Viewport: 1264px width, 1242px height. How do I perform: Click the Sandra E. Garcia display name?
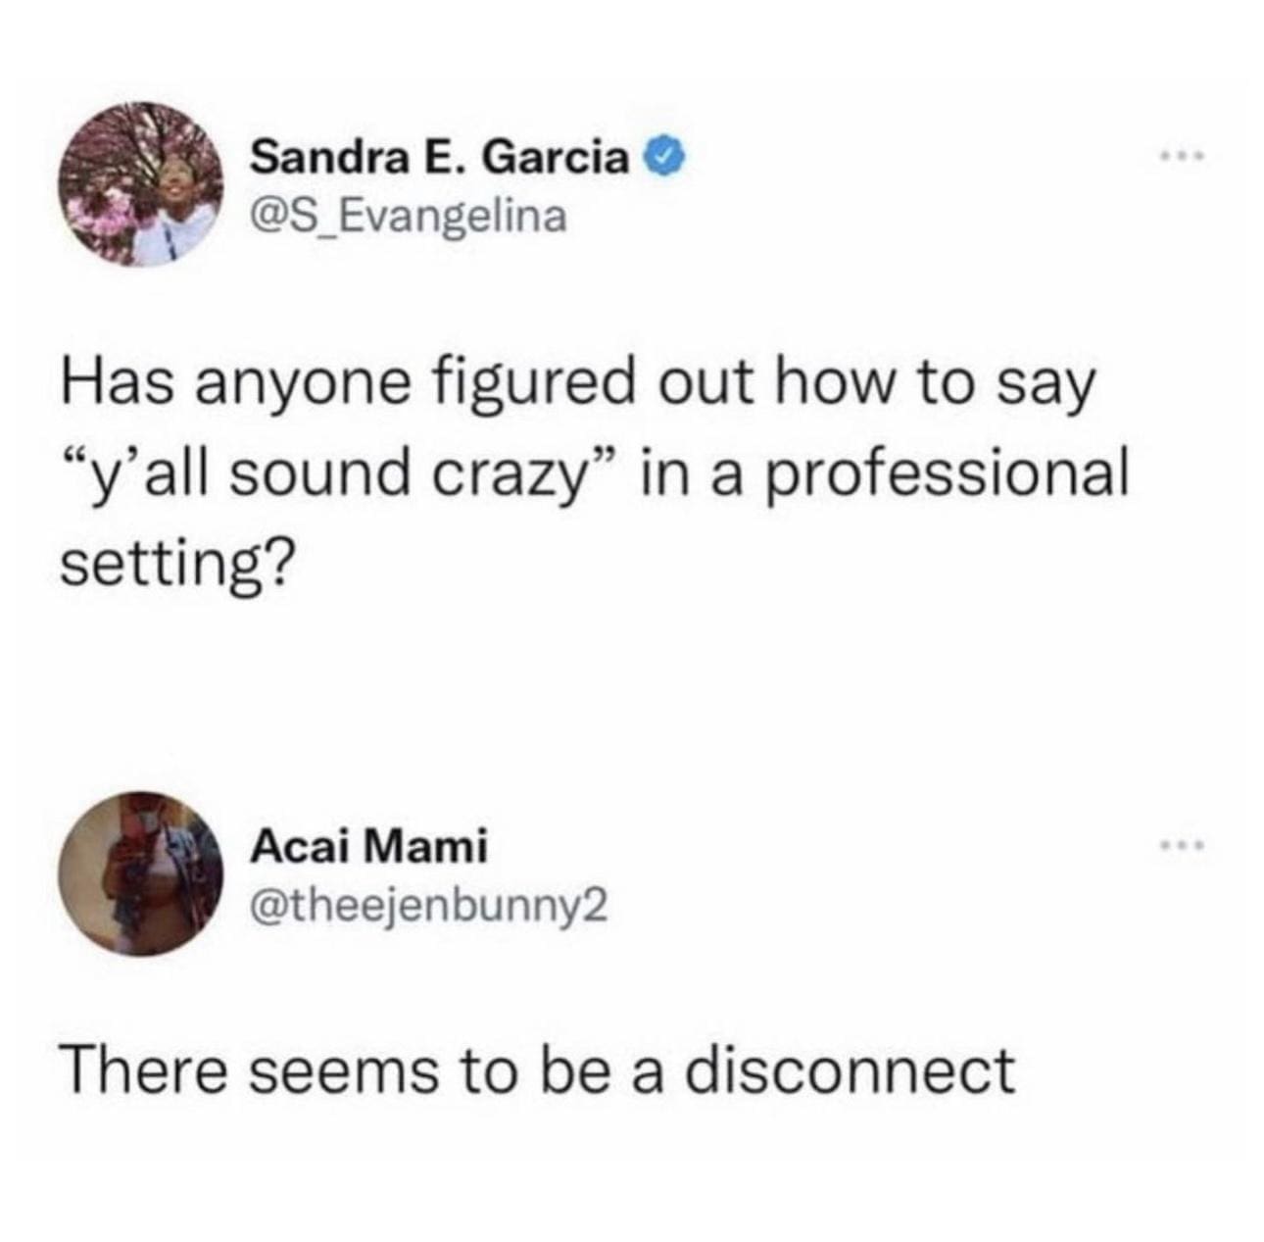pos(439,158)
